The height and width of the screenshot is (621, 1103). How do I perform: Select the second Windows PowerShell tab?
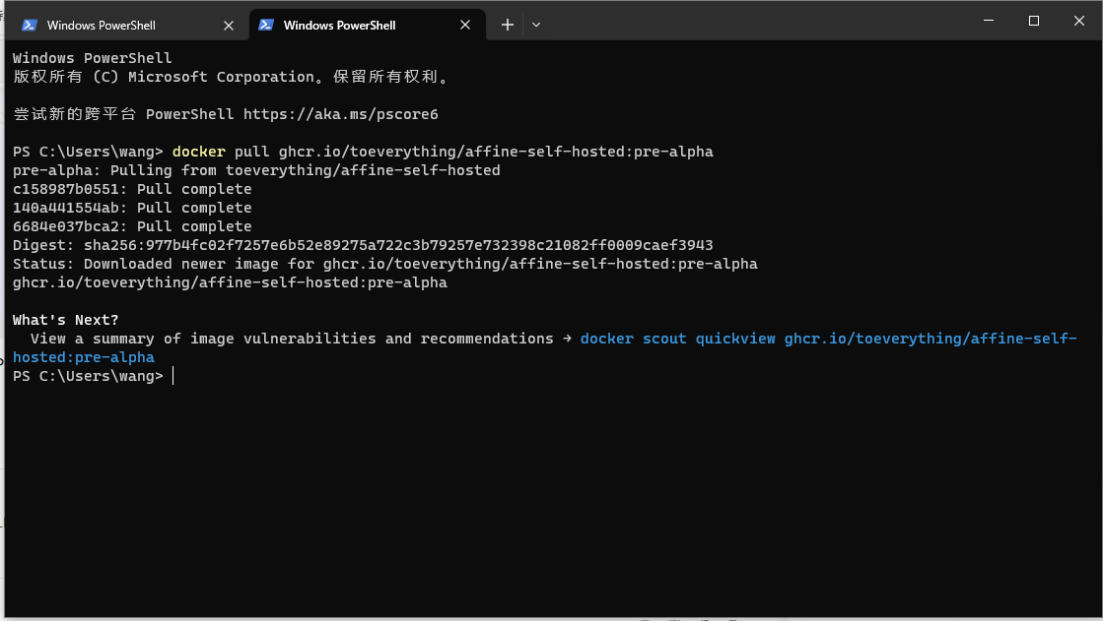[x=366, y=26]
